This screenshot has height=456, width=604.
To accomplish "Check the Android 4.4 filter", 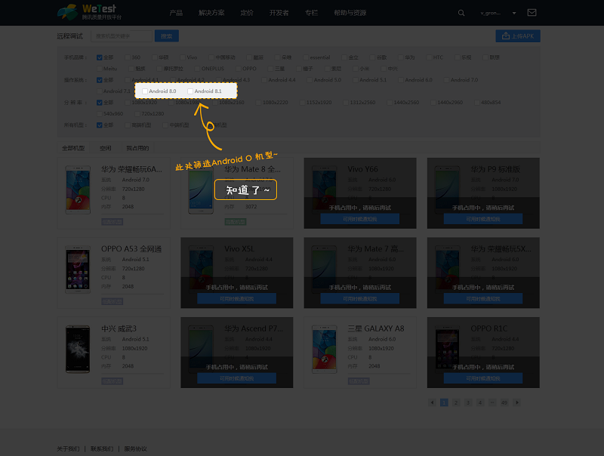I will 264,80.
